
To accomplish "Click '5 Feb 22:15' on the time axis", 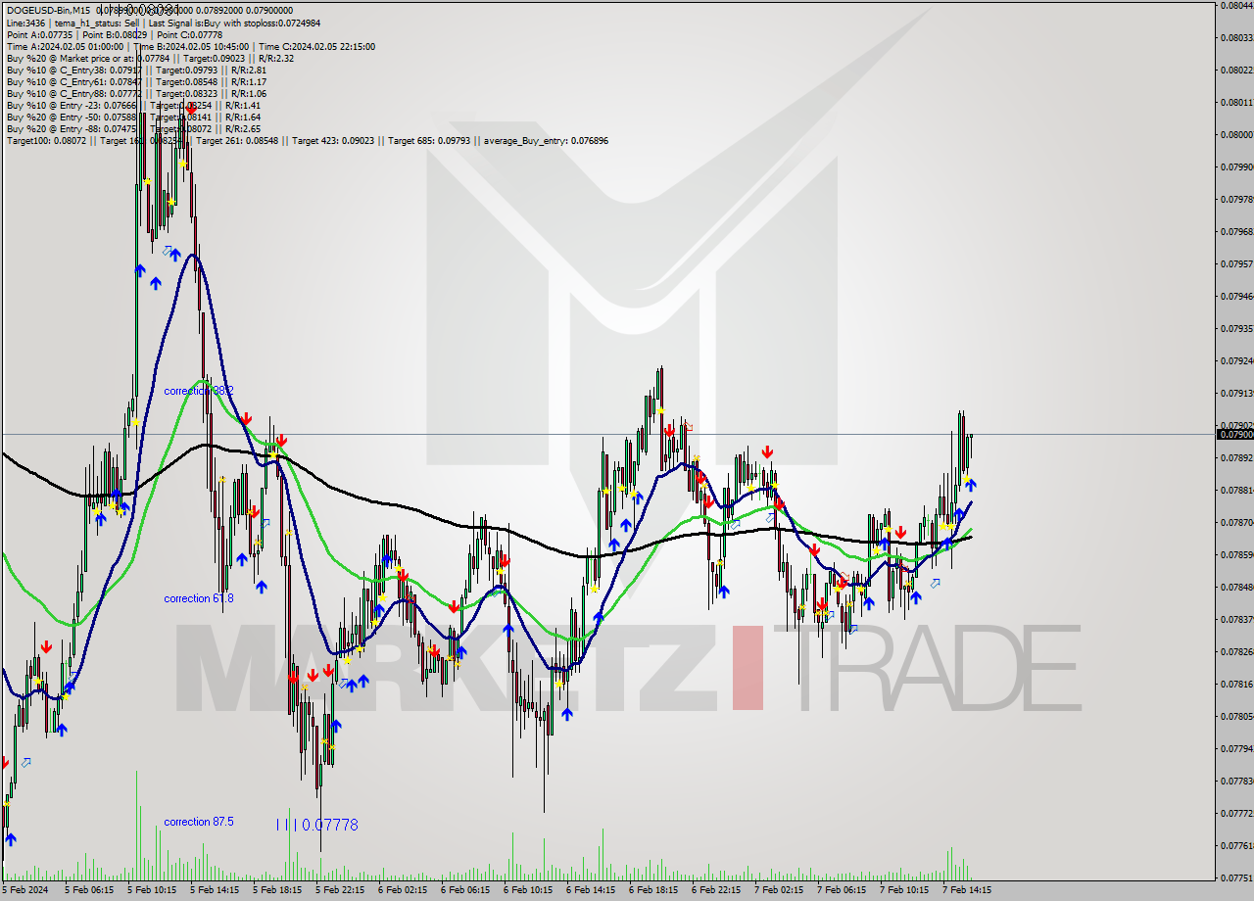I will tap(340, 890).
